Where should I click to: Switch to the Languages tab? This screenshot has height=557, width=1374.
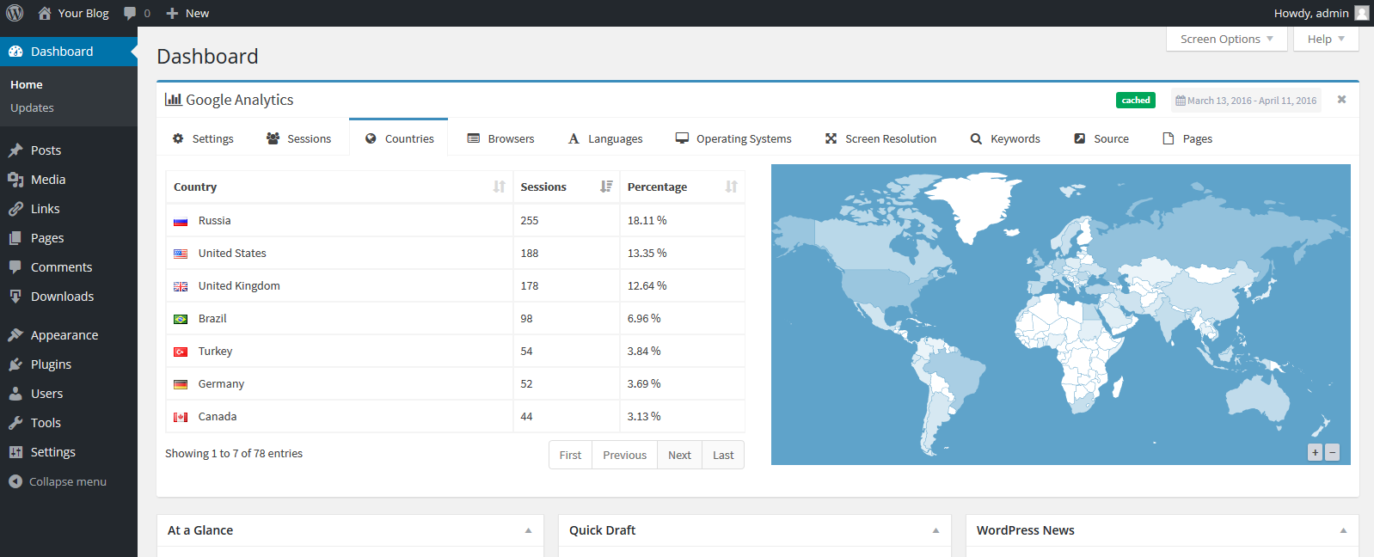[x=605, y=138]
